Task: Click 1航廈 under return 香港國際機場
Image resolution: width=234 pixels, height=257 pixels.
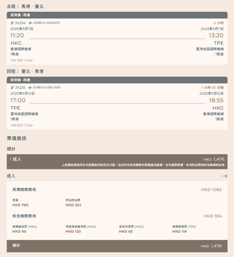Action: (220, 119)
